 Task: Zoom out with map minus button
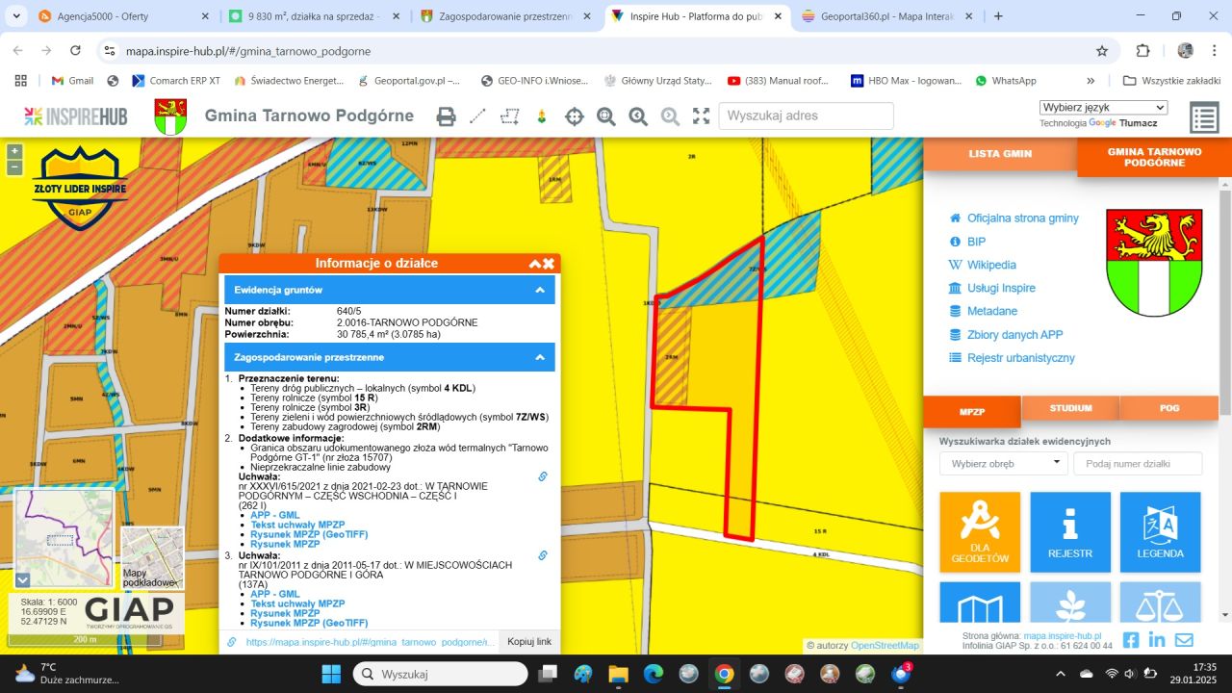tap(13, 167)
